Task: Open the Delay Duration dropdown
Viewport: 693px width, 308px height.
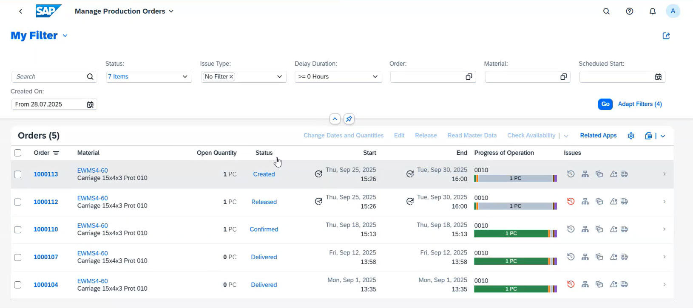Action: click(x=375, y=77)
